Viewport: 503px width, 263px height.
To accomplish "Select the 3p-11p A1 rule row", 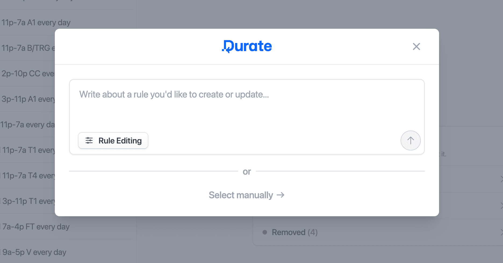I will point(27,99).
